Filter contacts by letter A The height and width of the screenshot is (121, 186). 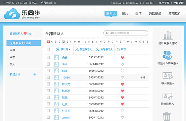tap(52, 42)
